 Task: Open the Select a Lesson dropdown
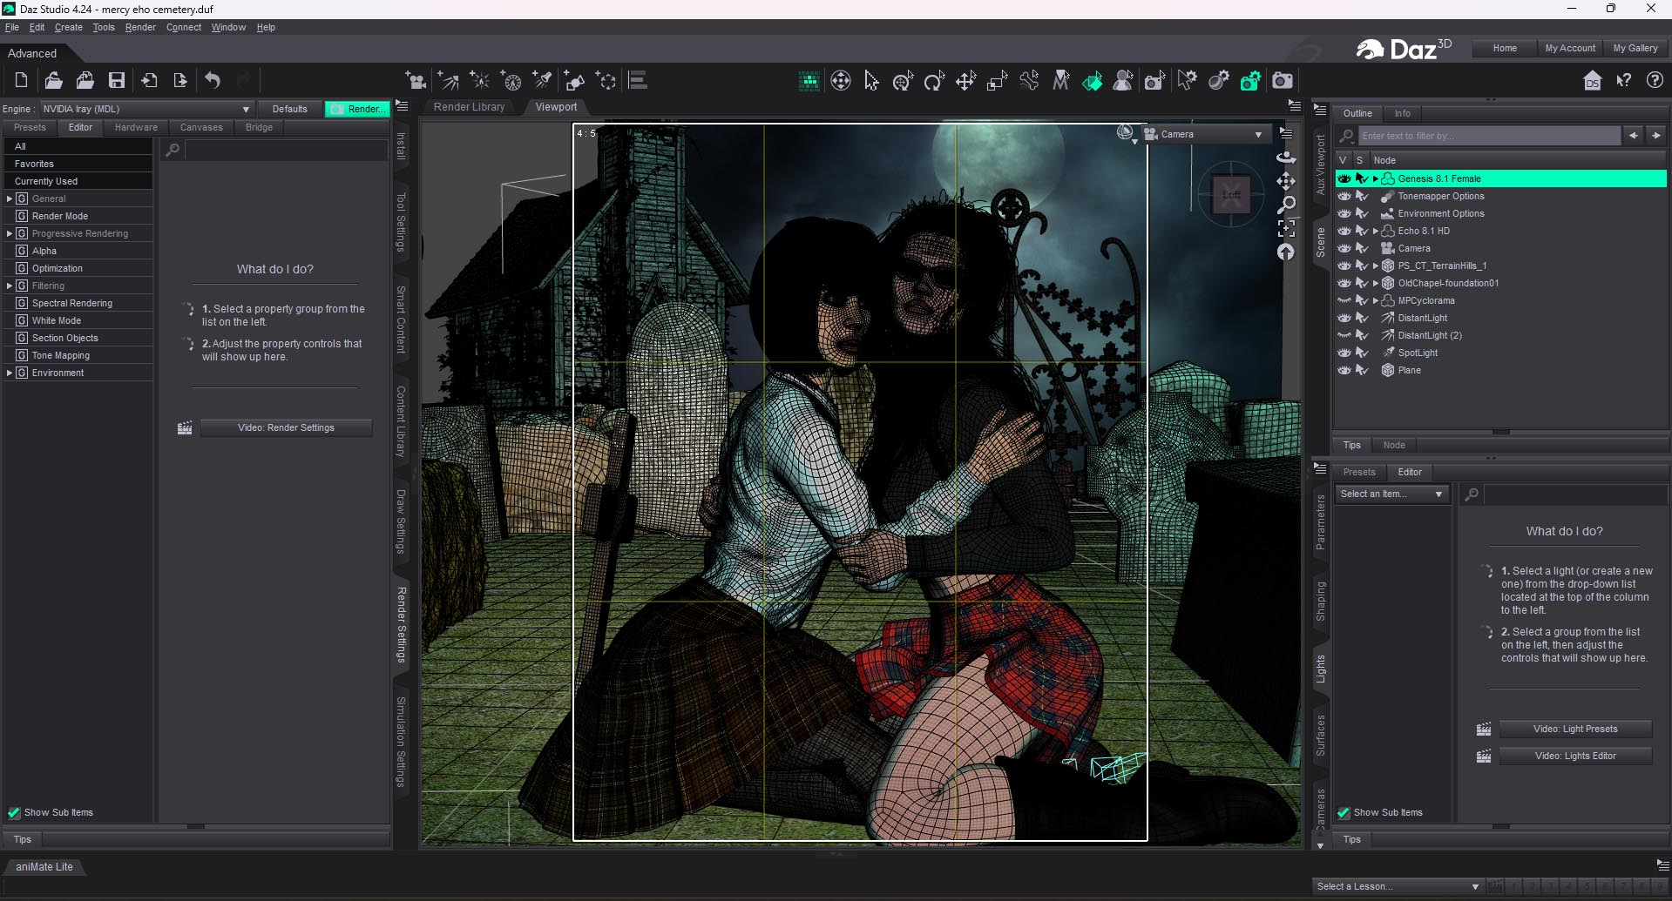click(1398, 886)
